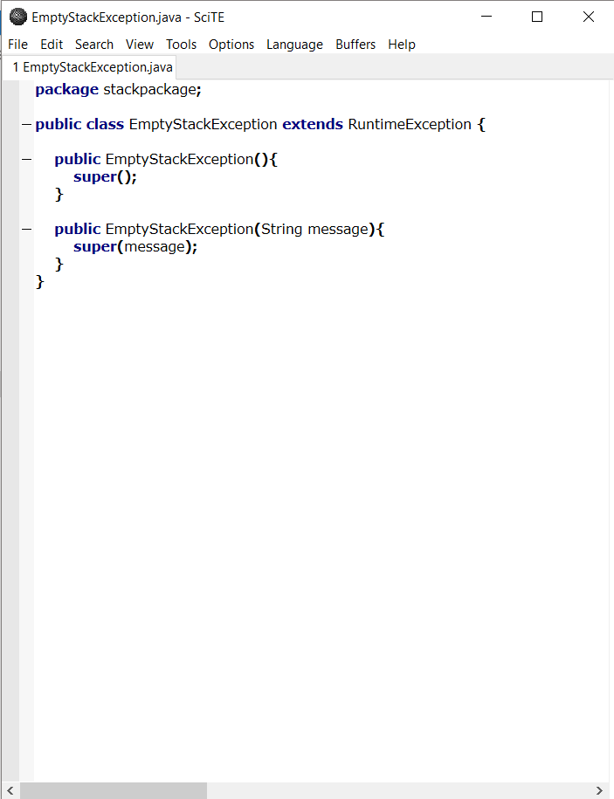The image size is (614, 799).
Task: Click the horizontal scrollbar thumb
Action: point(114,791)
